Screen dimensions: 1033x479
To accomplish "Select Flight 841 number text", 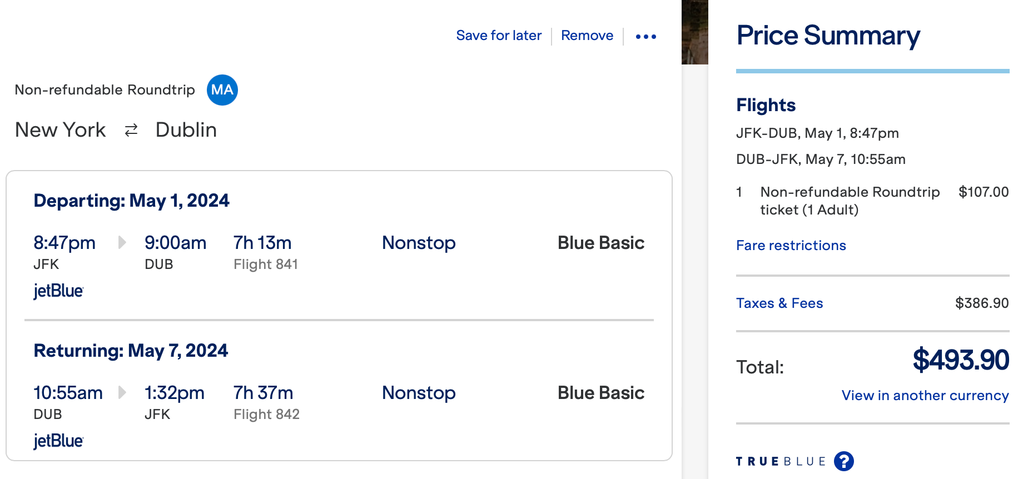I will click(x=266, y=265).
